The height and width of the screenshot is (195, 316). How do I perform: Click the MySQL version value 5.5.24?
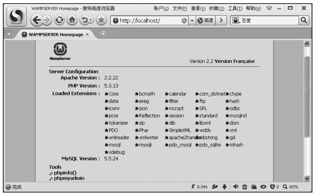(111, 159)
